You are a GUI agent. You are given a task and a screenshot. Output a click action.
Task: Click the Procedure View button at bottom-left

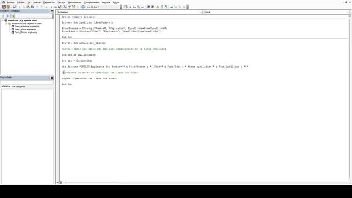[x=57, y=183]
